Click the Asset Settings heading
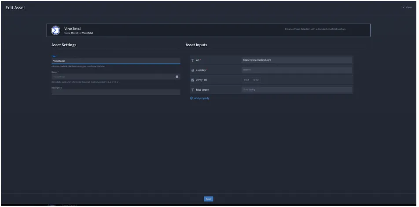The height and width of the screenshot is (207, 419). coord(64,45)
